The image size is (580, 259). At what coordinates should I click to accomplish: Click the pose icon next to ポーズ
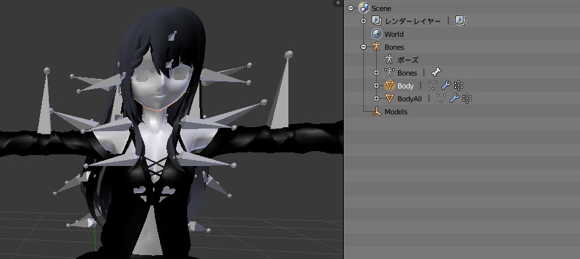point(389,59)
